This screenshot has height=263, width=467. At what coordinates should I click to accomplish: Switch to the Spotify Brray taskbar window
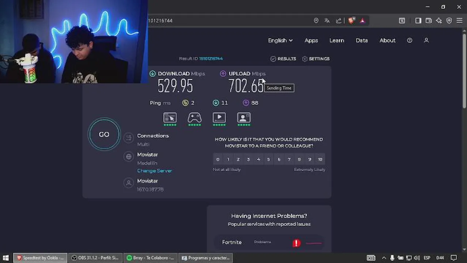pyautogui.click(x=151, y=258)
